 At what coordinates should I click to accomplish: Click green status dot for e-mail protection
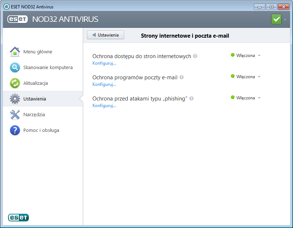pyautogui.click(x=233, y=76)
